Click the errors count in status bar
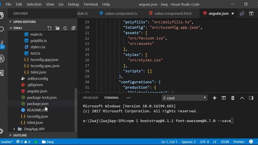This screenshot has height=145, width=258. (19, 142)
